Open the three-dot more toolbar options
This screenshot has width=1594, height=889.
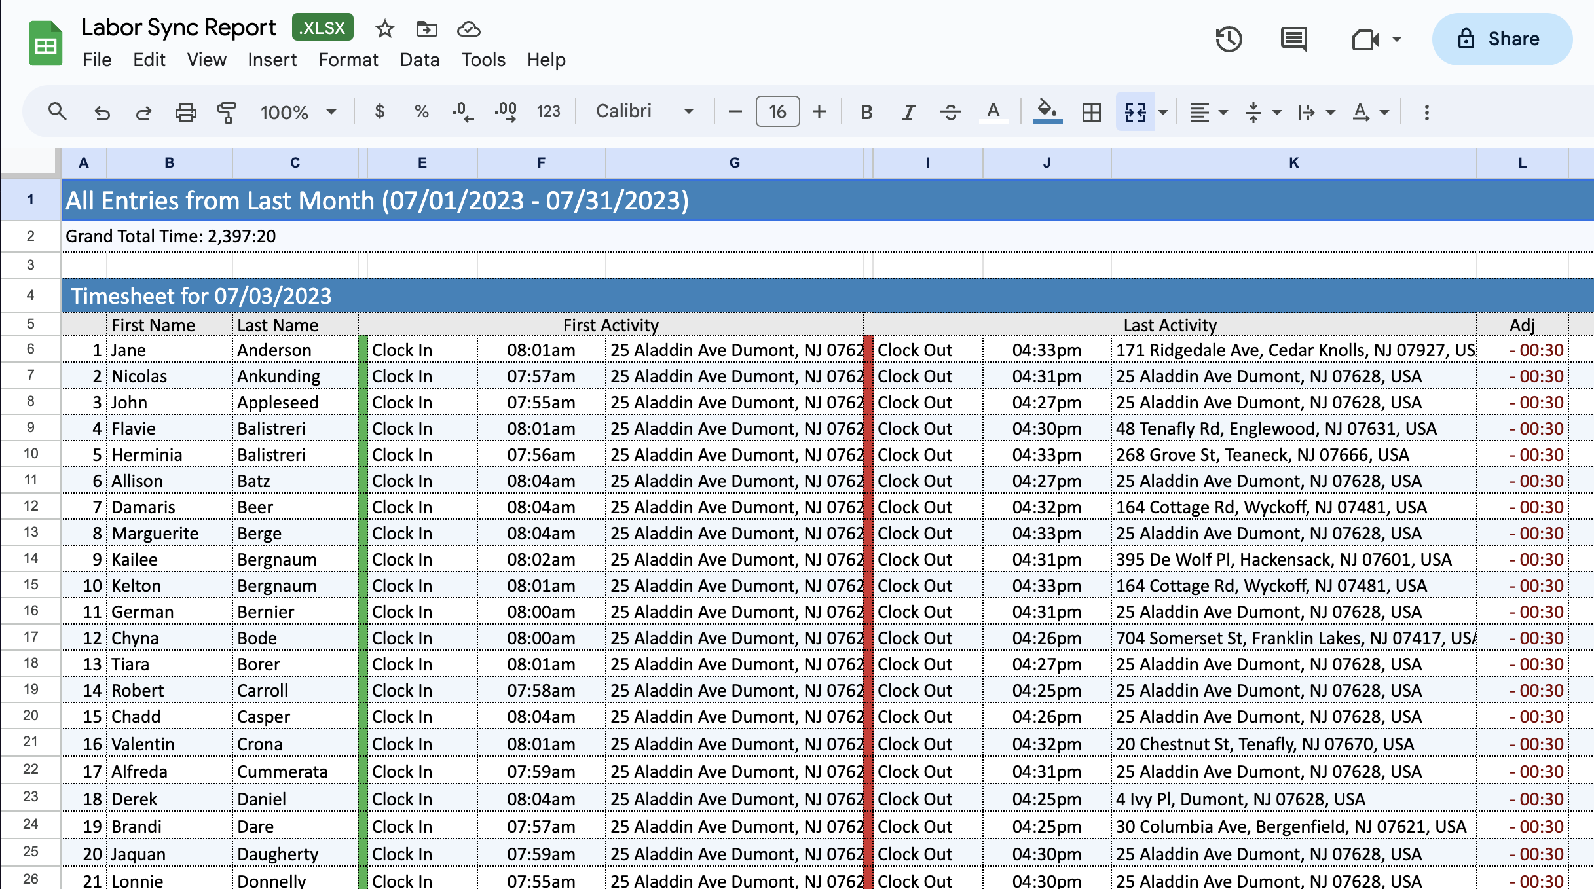tap(1426, 113)
